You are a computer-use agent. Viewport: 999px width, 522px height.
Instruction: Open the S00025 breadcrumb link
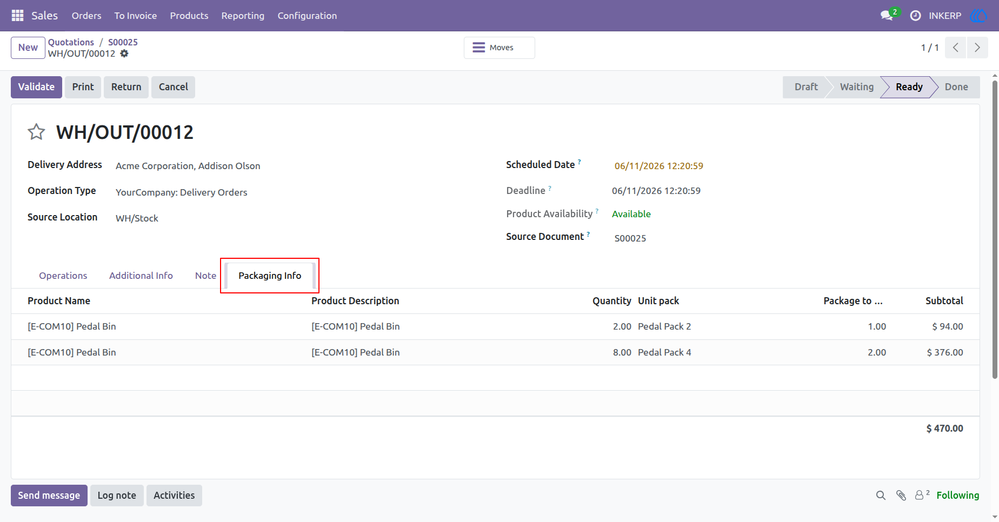click(x=123, y=42)
